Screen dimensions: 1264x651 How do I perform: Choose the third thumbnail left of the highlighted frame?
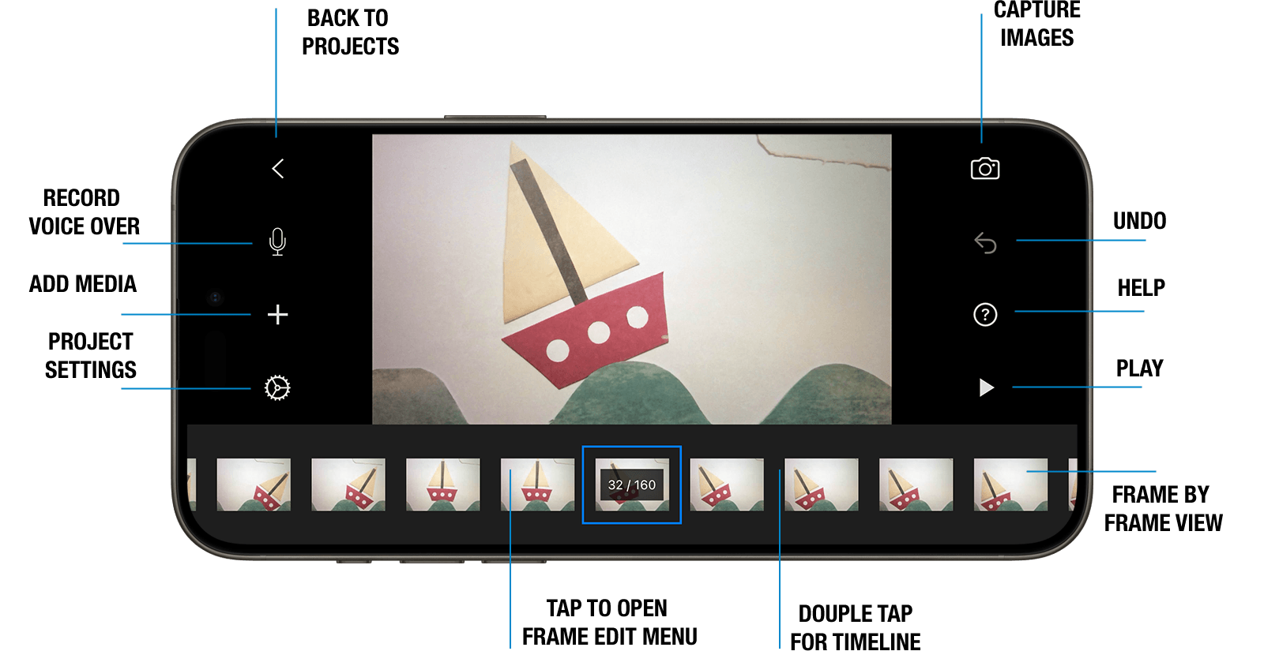[348, 485]
